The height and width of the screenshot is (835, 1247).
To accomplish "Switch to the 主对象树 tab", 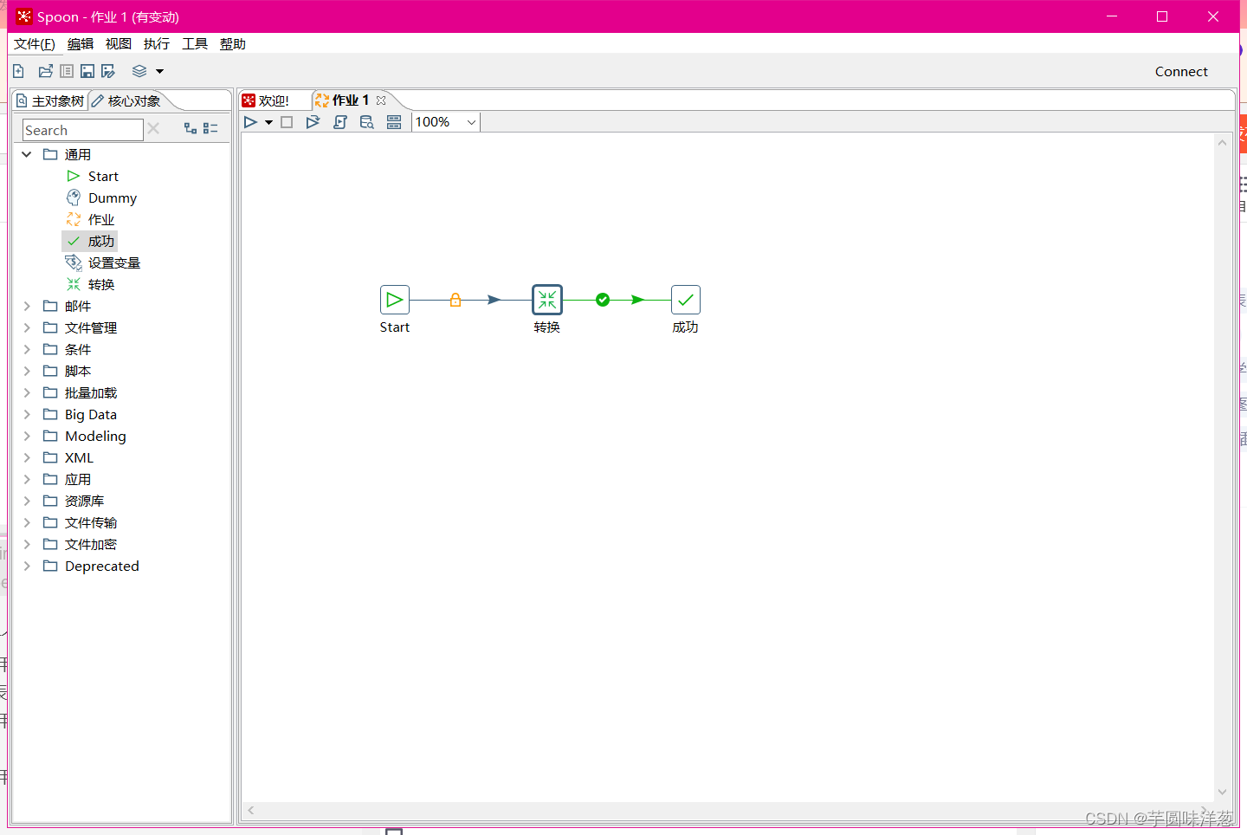I will coord(50,101).
